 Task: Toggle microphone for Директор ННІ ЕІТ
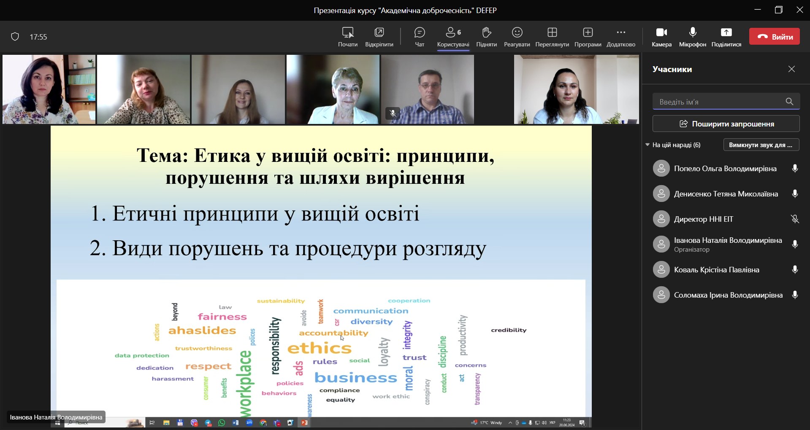(x=795, y=219)
